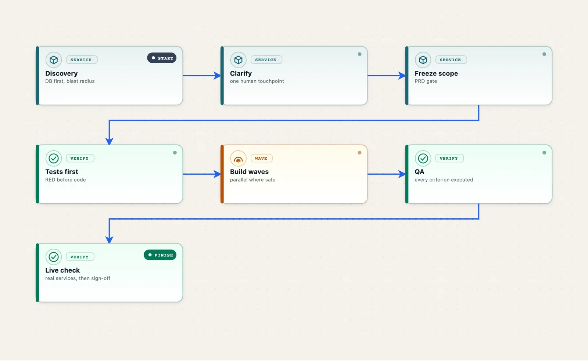The width and height of the screenshot is (588, 361).
Task: Click the checkmark icon on Tests first card
Action: click(x=54, y=158)
